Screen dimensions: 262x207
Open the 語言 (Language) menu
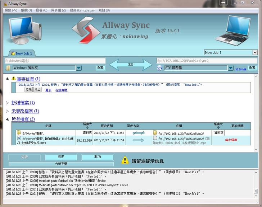pyautogui.click(x=81, y=10)
